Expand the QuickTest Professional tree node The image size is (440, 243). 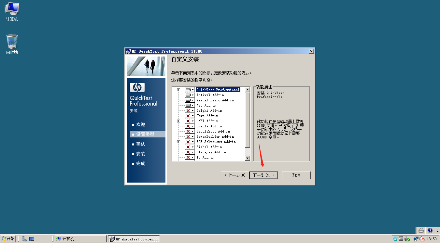178,90
